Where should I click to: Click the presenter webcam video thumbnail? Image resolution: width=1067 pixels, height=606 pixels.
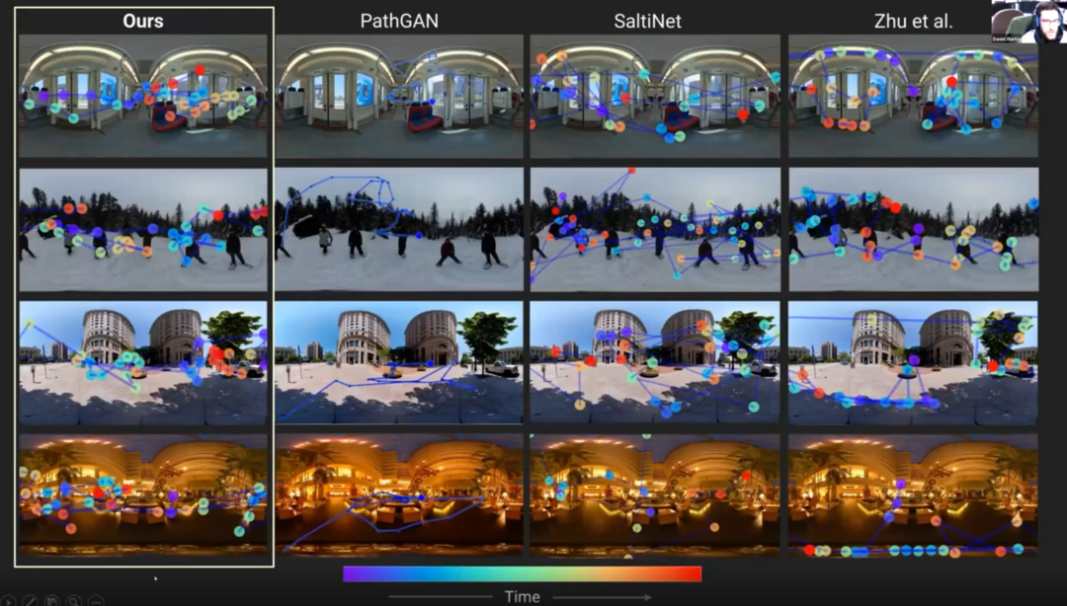[x=1028, y=22]
